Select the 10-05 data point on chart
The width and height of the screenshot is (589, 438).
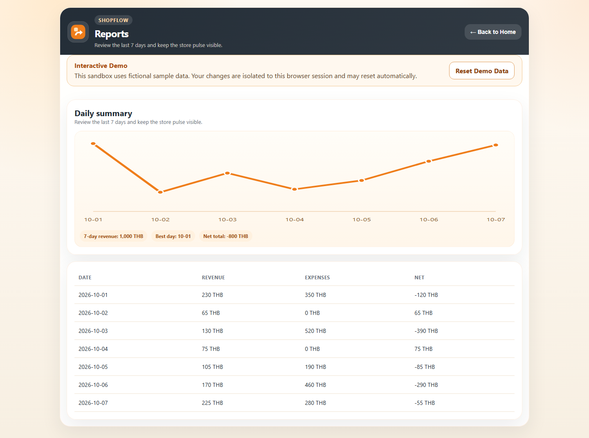[362, 180]
